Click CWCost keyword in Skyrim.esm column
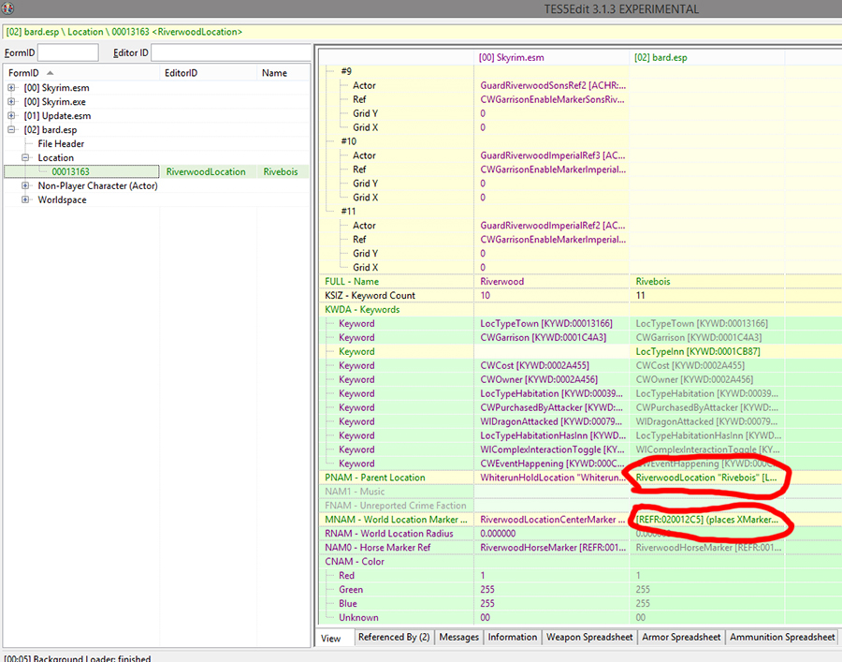Image resolution: width=842 pixels, height=662 pixels. click(534, 365)
